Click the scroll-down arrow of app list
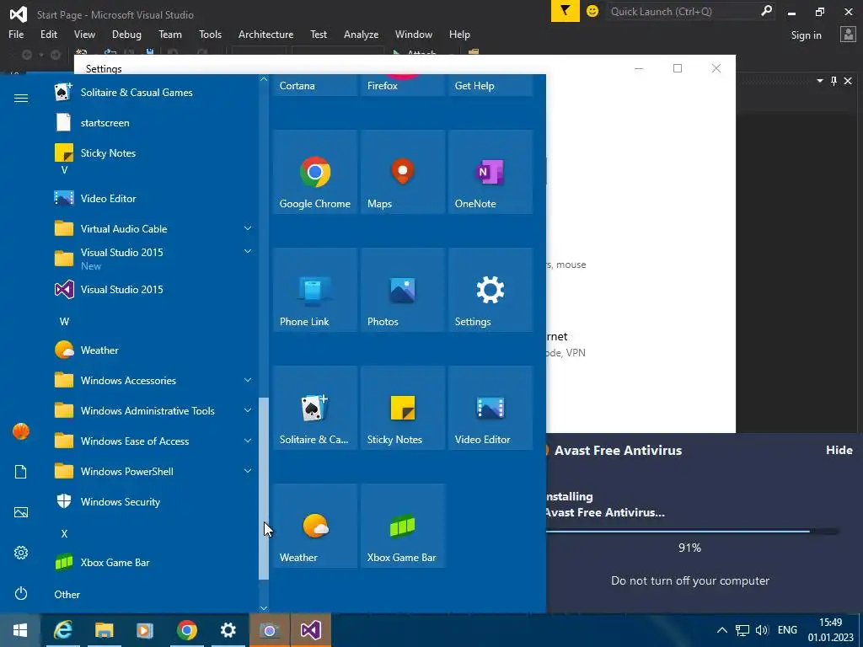Screen dimensions: 863x647 (264, 608)
